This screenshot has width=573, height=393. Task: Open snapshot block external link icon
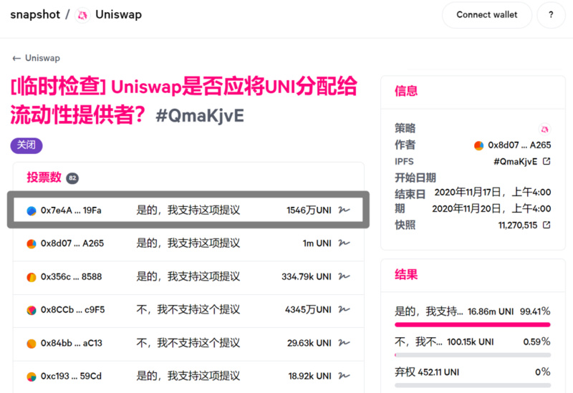click(x=546, y=225)
